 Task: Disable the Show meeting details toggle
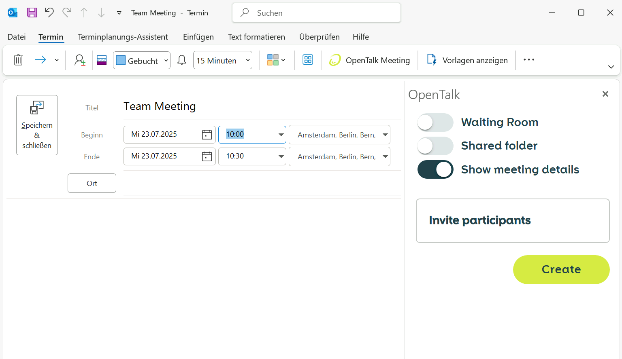(x=435, y=169)
